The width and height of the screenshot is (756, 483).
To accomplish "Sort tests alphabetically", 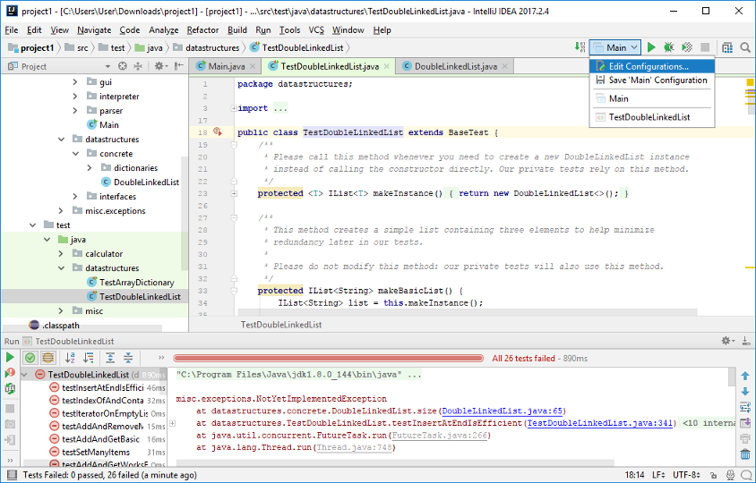I will coord(71,357).
